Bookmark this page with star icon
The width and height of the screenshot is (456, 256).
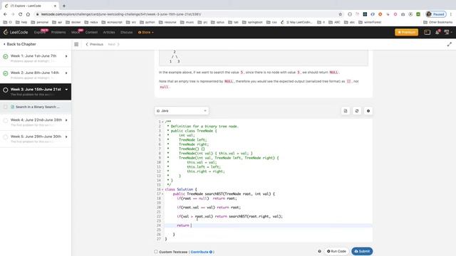pos(341,14)
